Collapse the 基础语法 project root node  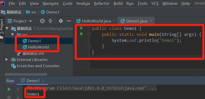click(7, 28)
